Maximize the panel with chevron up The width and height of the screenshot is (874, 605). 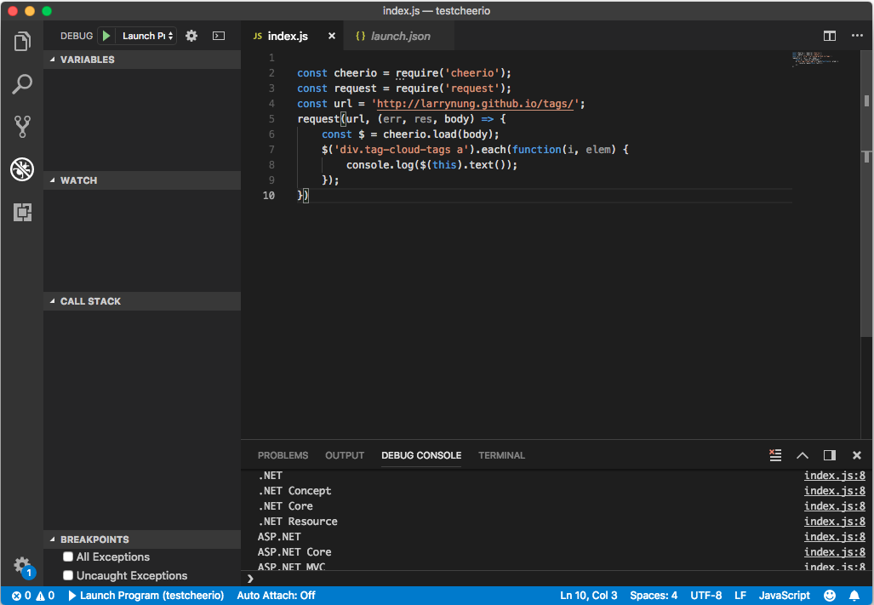tap(803, 455)
